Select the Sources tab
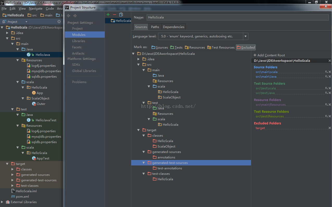The height and width of the screenshot is (207, 332). point(141,27)
